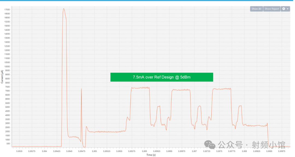Click the 500 label on current axis
This screenshot has width=295, height=157.
coord(8,144)
